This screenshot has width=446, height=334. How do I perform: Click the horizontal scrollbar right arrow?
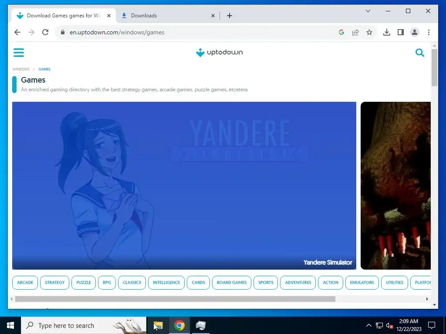coord(427,299)
